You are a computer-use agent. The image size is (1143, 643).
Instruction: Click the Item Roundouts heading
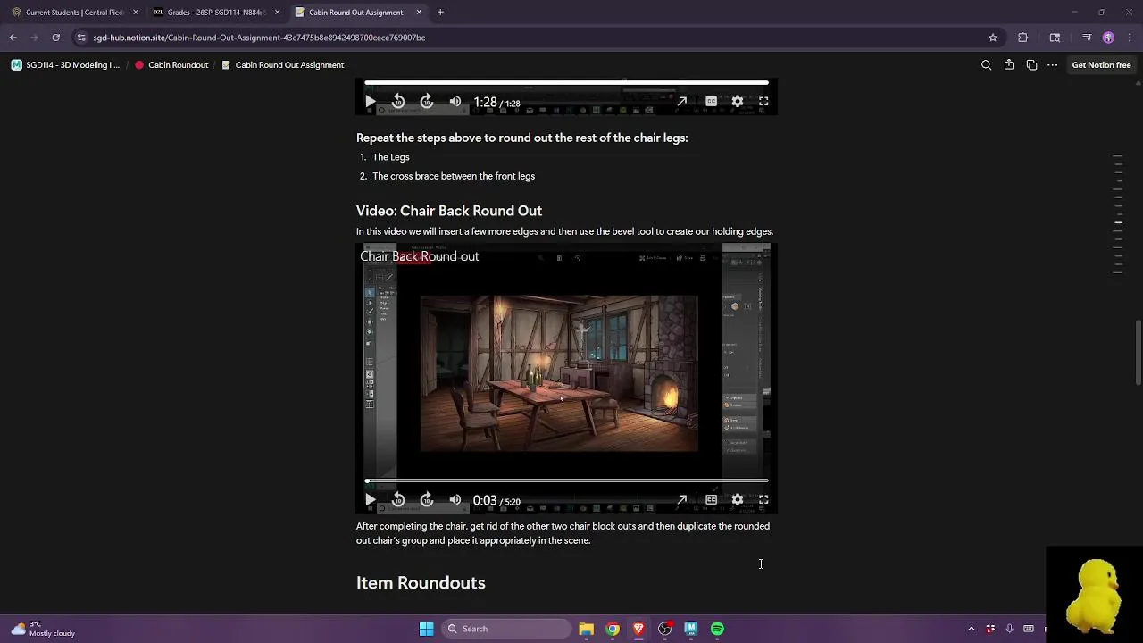(421, 583)
